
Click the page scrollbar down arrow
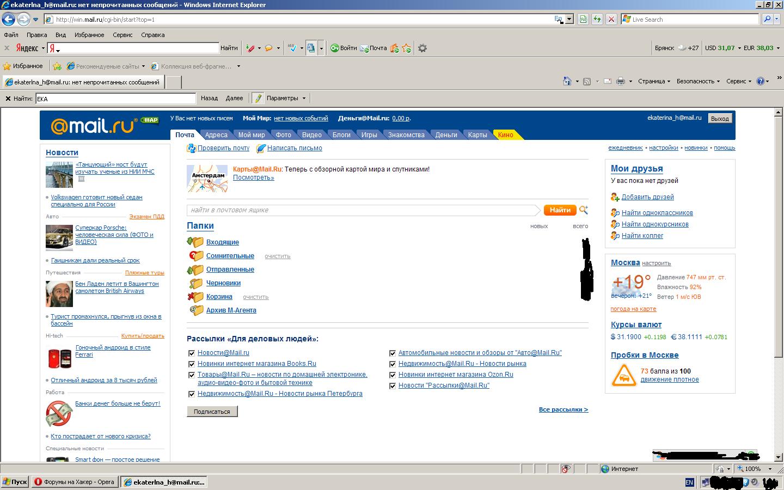[x=779, y=457]
